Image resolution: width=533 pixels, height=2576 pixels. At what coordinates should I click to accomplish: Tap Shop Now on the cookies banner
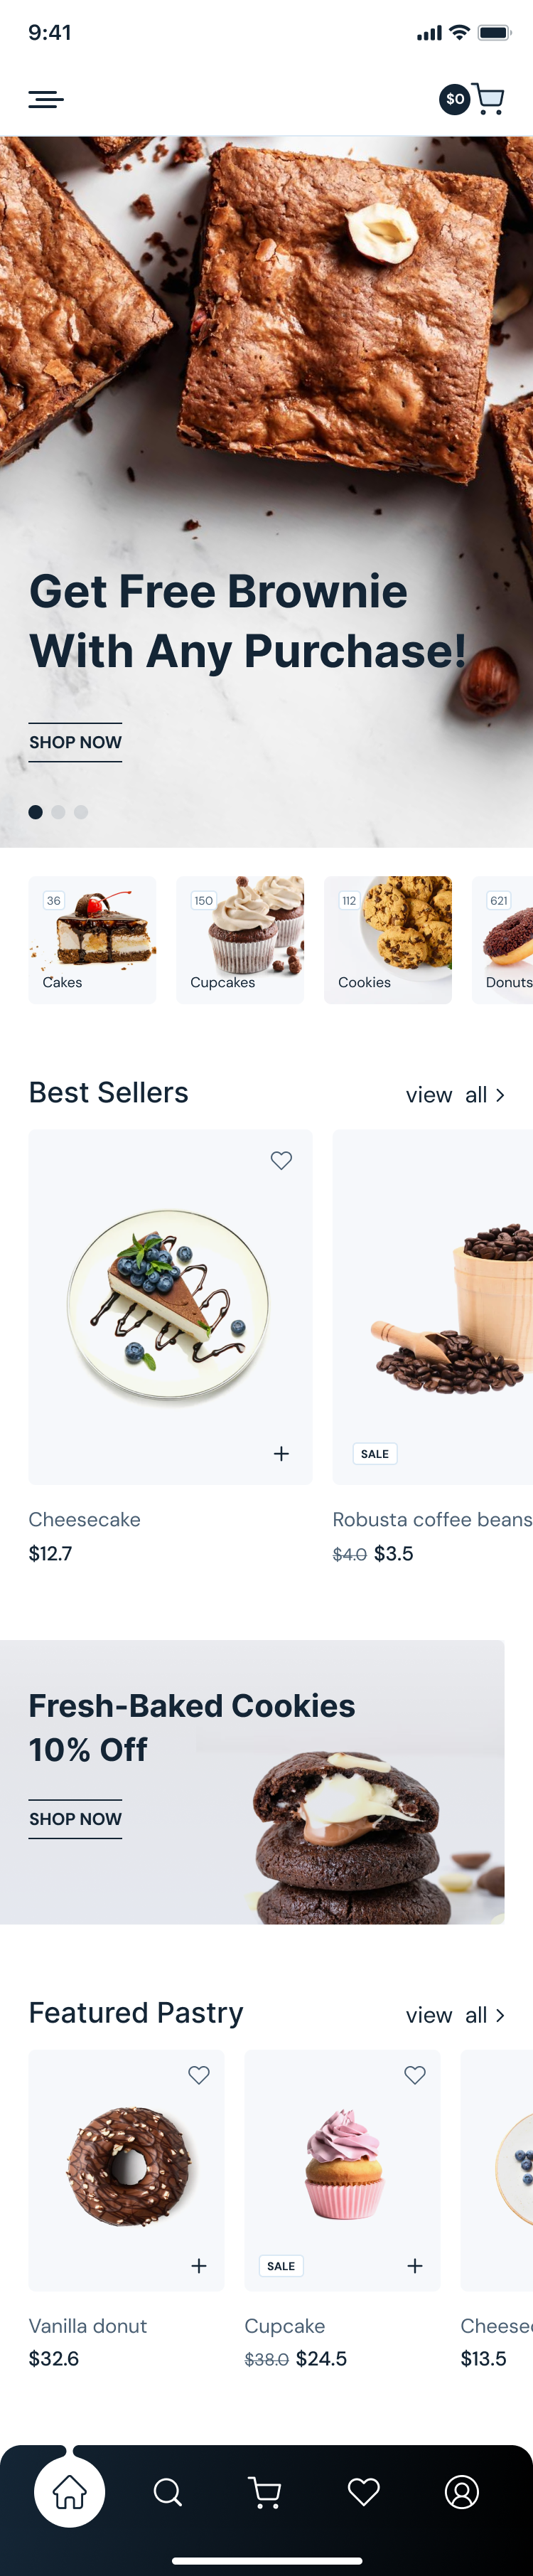(75, 1818)
